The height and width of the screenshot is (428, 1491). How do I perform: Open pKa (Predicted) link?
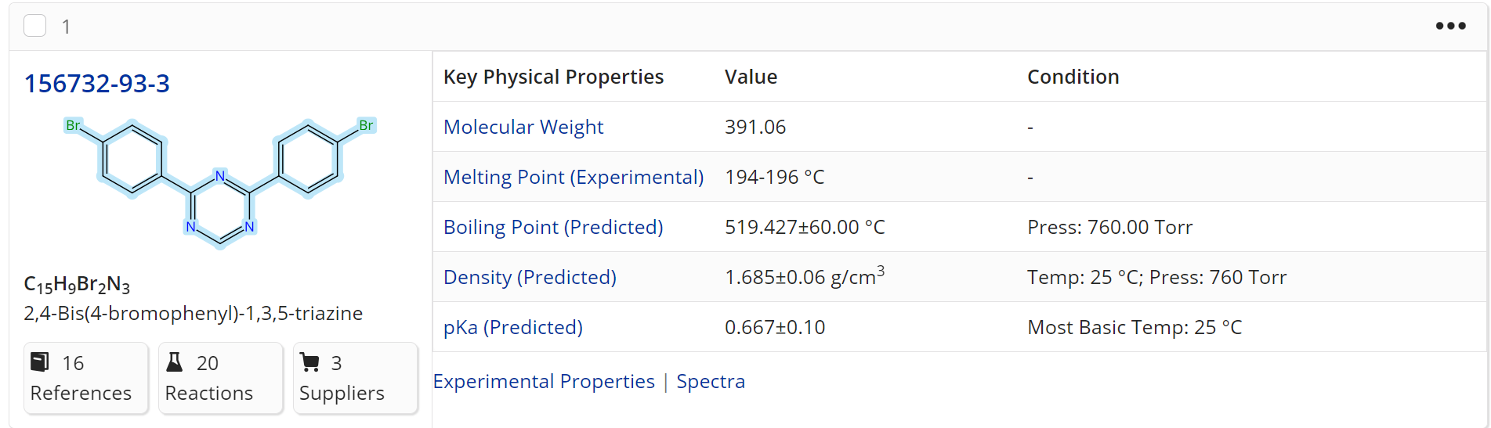(x=513, y=327)
